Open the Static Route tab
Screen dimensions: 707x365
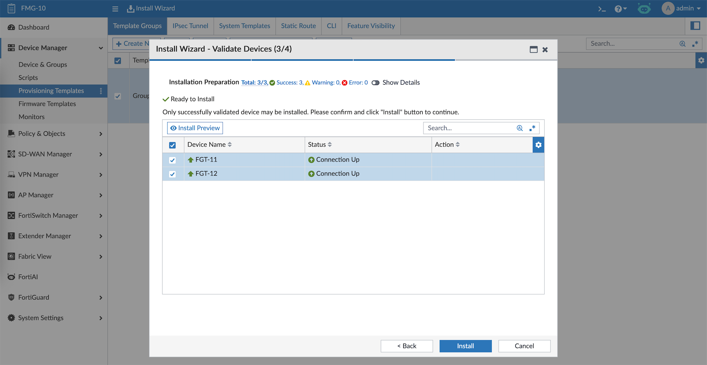[x=298, y=26]
